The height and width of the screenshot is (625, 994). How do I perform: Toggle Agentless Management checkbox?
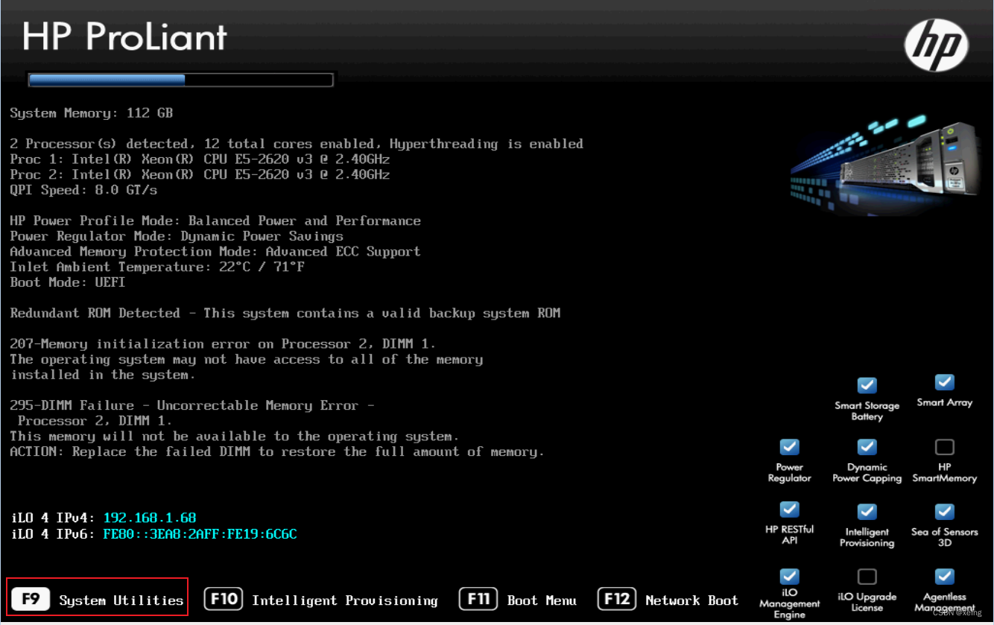coord(944,577)
